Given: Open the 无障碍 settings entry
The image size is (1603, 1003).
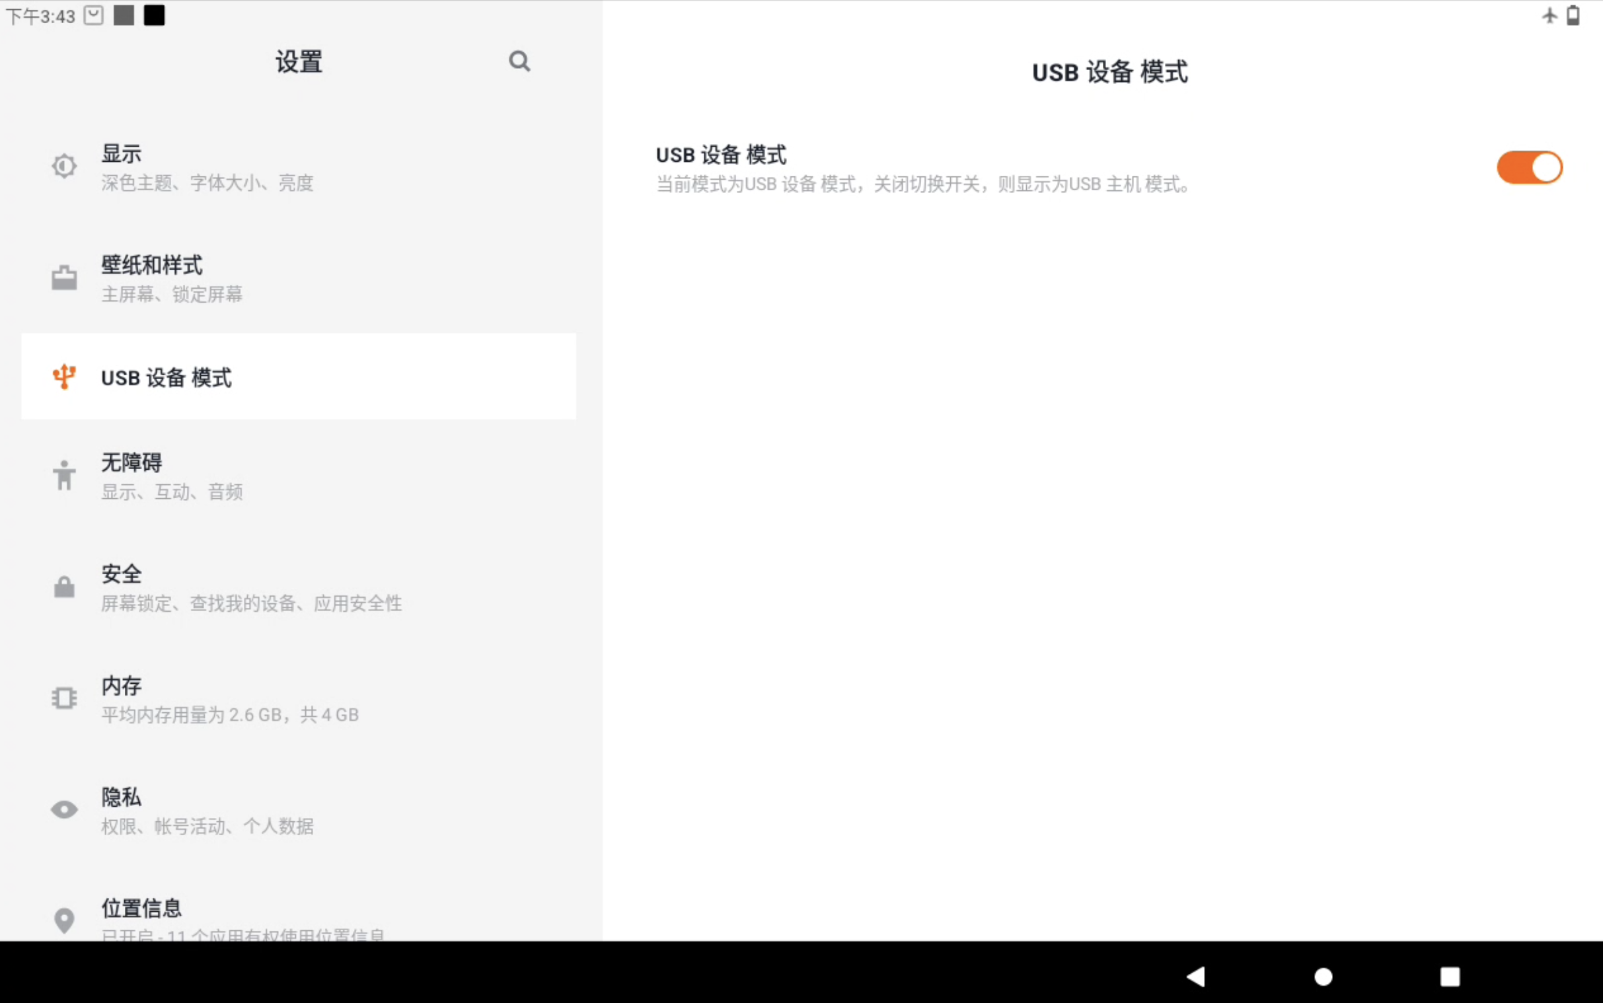Looking at the screenshot, I should [299, 476].
